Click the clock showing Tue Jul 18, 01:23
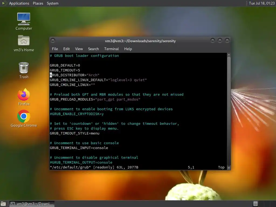The height and width of the screenshot is (207, 276). coord(261,3)
